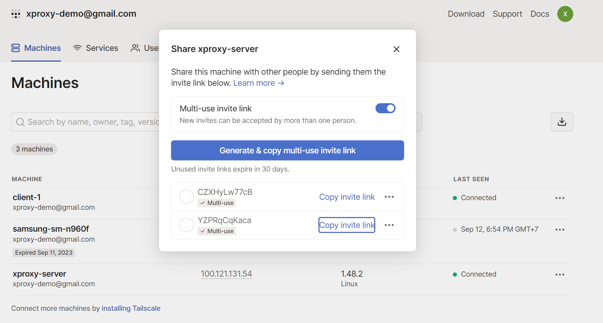Open the samsung-sm-n960f machine entry

pyautogui.click(x=51, y=229)
